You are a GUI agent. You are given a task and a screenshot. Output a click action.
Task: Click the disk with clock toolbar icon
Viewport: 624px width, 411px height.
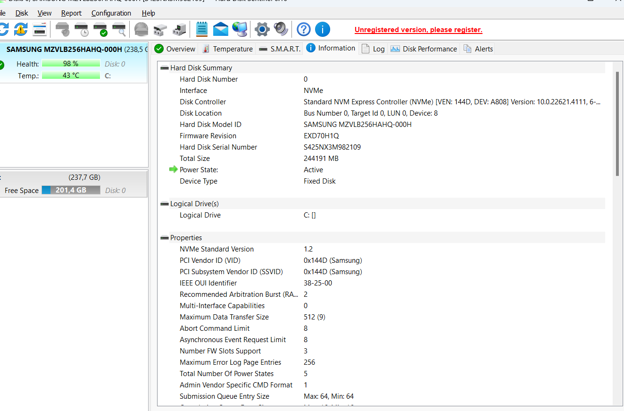pyautogui.click(x=81, y=29)
